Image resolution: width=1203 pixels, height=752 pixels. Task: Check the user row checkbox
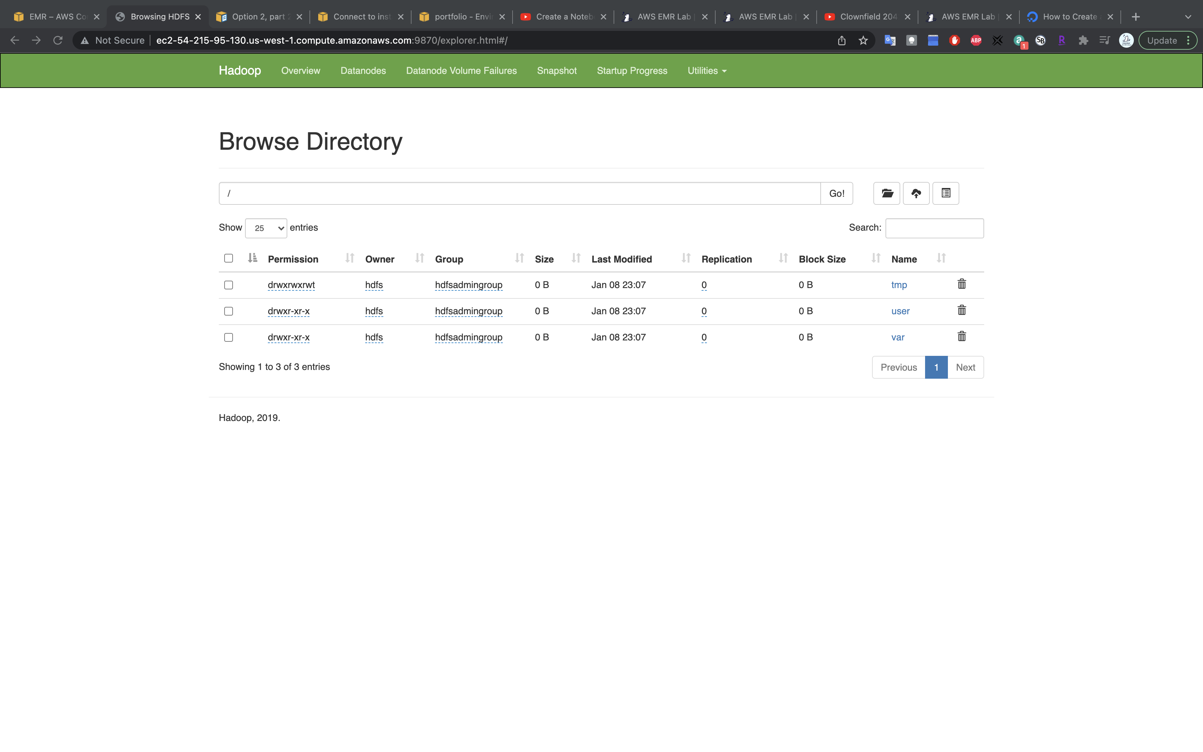229,311
